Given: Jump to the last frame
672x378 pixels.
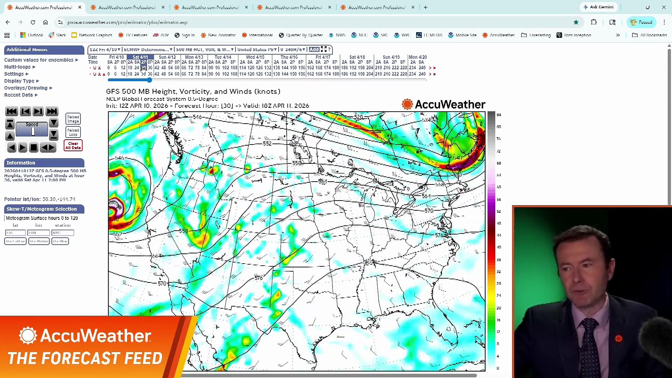Looking at the screenshot, I should click(x=52, y=112).
